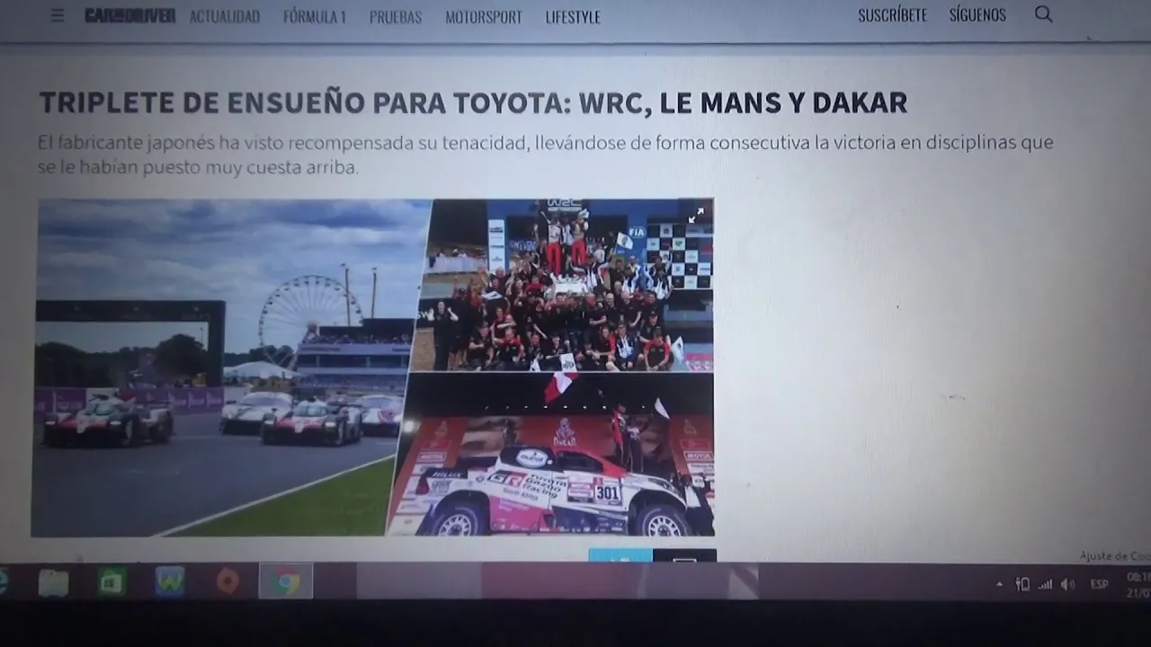Show hidden system tray icons arrow
1151x647 pixels.
click(x=999, y=584)
